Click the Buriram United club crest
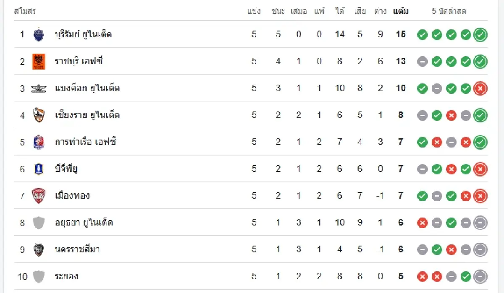This screenshot has width=504, height=293. click(x=39, y=34)
